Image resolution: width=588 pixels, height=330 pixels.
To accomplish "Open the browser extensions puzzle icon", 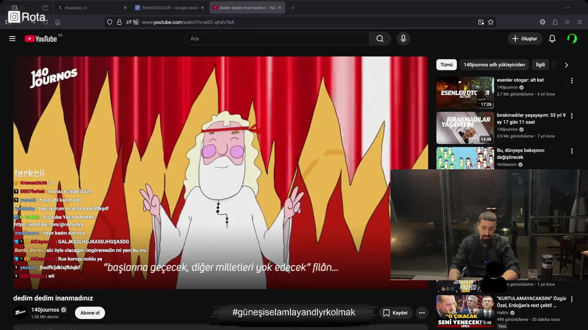I will (x=555, y=22).
